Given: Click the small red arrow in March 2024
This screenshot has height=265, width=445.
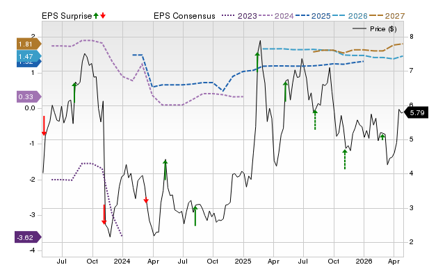Looking at the screenshot, I should [x=146, y=200].
